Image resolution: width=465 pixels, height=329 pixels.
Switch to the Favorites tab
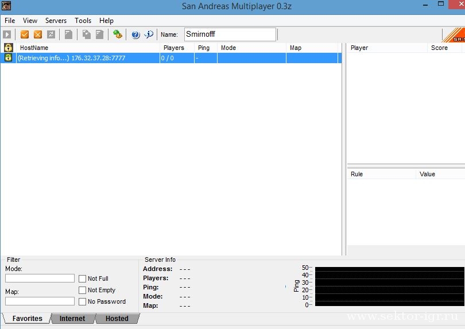coord(28,318)
